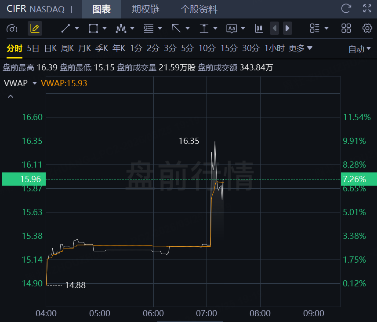This screenshot has width=377, height=322.
Task: Select the measure range tool
Action: (x=204, y=29)
